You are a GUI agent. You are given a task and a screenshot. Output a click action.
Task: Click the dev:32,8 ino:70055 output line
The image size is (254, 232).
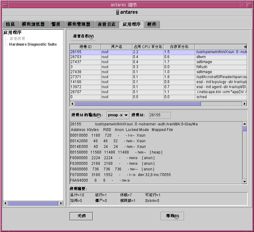click(120, 175)
